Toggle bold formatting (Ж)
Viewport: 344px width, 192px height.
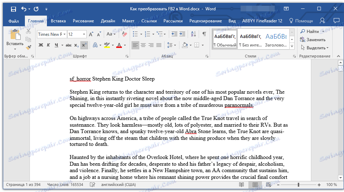(x=41, y=45)
